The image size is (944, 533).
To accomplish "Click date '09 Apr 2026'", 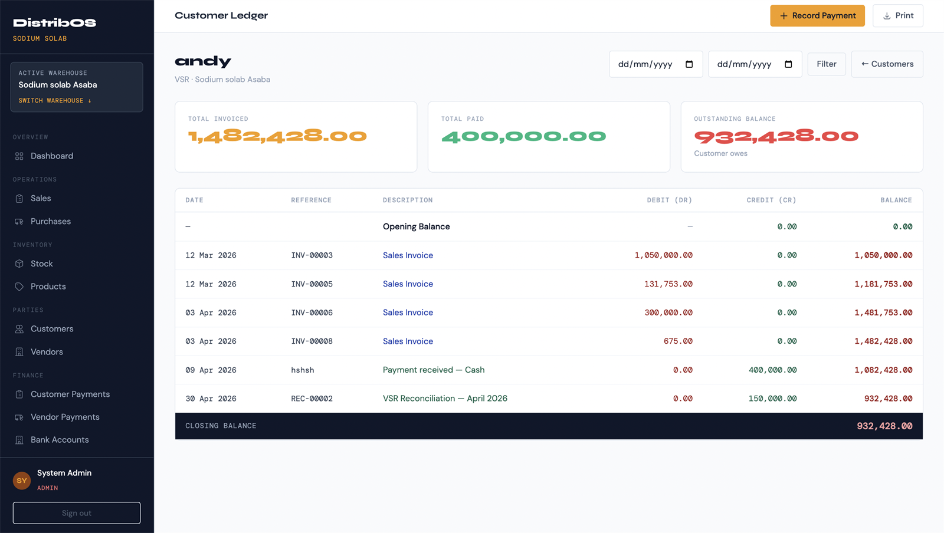I will (x=211, y=370).
